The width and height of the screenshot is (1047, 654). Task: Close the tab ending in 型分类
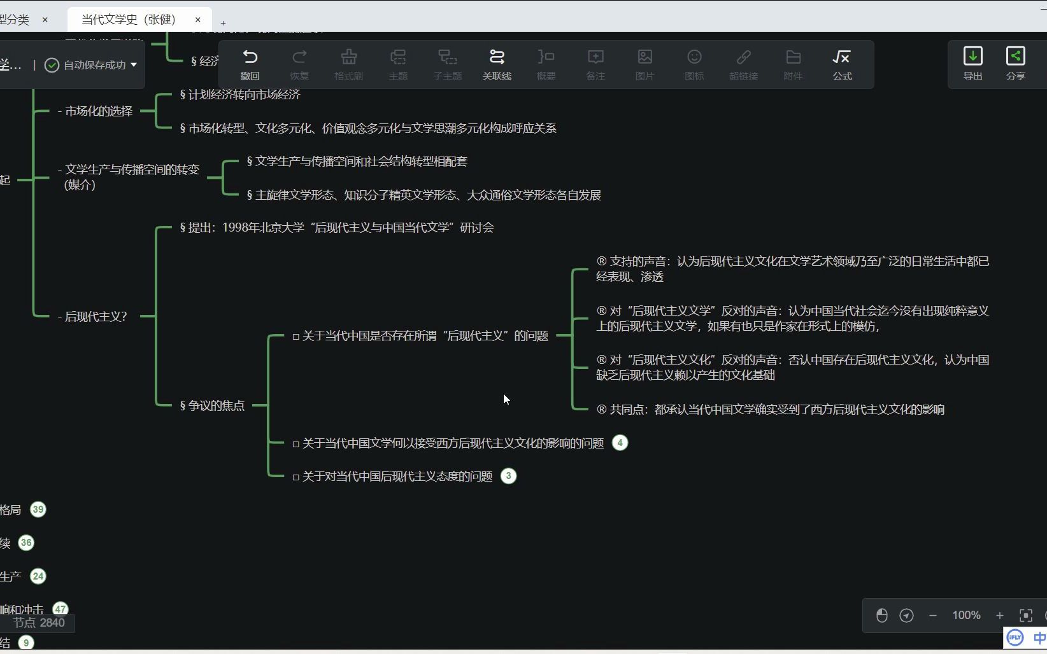pos(45,20)
